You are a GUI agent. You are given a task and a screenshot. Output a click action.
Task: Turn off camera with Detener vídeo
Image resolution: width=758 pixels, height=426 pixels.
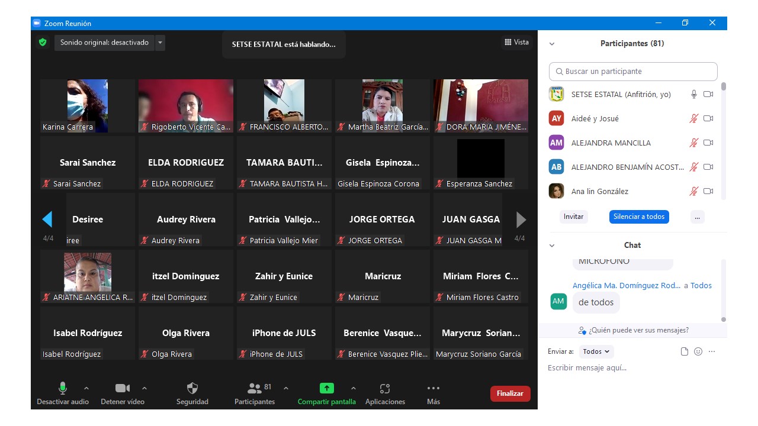click(x=122, y=389)
